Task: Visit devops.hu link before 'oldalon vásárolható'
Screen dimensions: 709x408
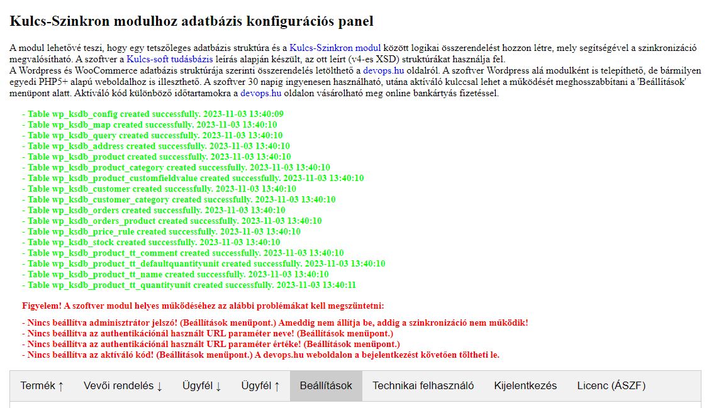Action: pos(261,94)
